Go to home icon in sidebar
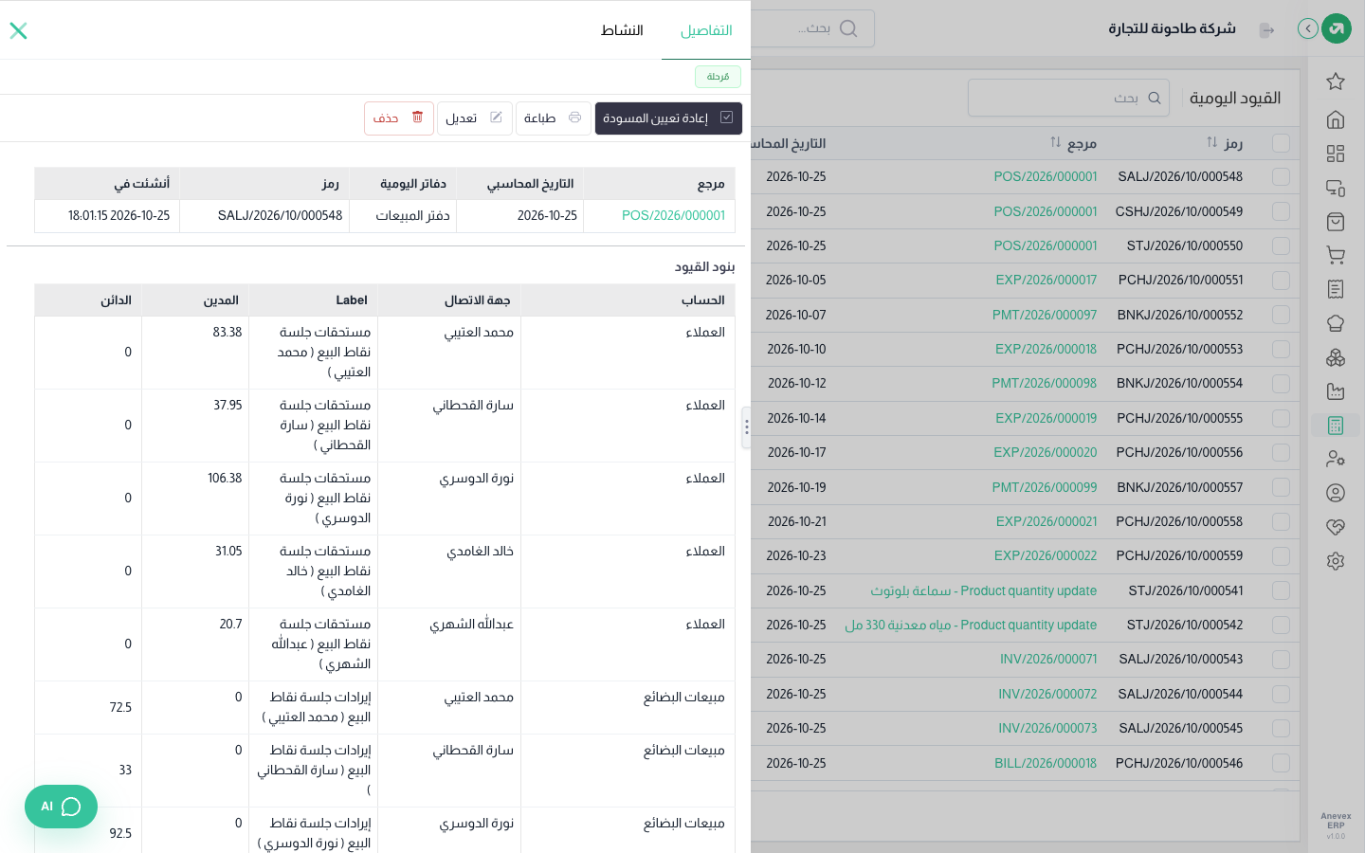 tap(1336, 119)
